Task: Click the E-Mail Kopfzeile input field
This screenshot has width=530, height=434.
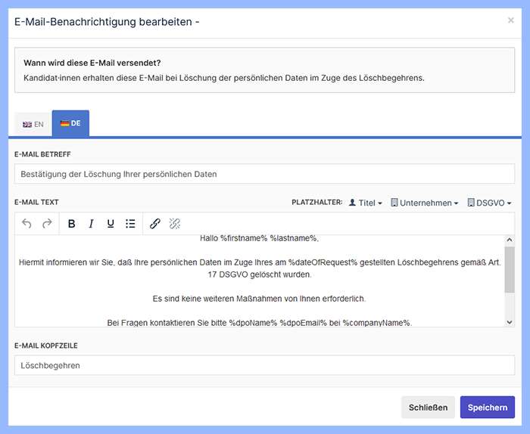Action: (264, 365)
